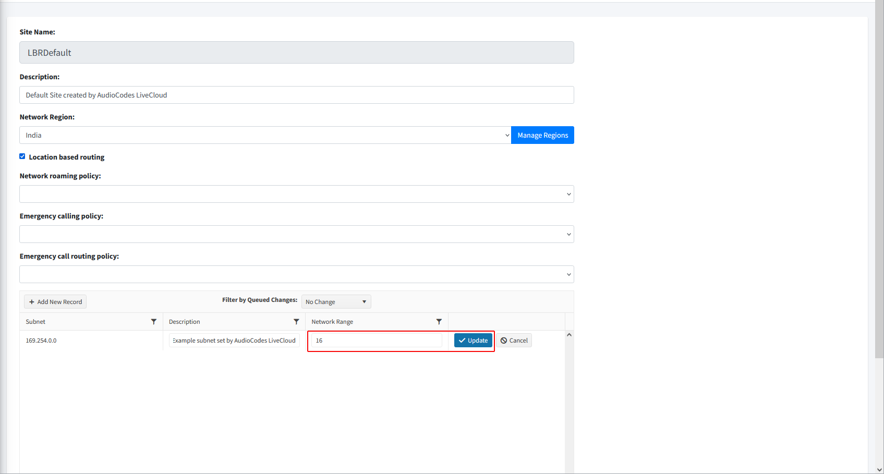Click into the site Description text field

click(x=296, y=95)
